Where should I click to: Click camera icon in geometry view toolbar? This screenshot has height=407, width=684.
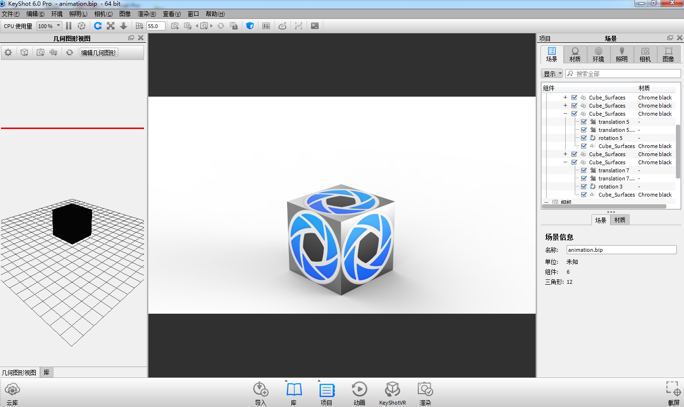(x=41, y=52)
